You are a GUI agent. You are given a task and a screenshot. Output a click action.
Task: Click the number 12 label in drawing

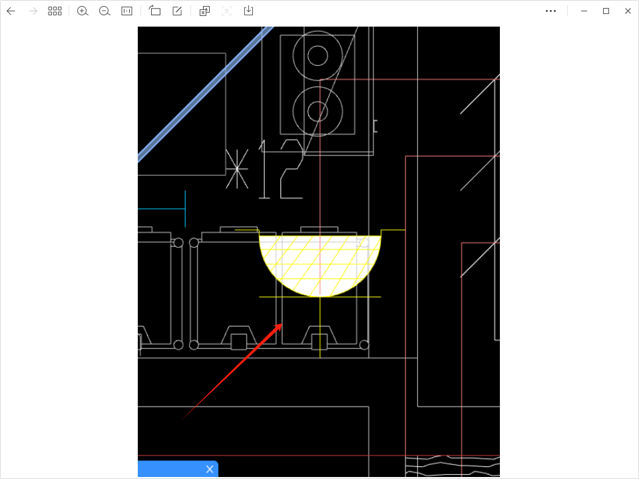[x=281, y=169]
